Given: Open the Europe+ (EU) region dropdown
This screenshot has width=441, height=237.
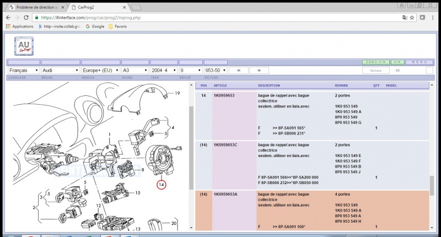Looking at the screenshot, I should click(101, 71).
